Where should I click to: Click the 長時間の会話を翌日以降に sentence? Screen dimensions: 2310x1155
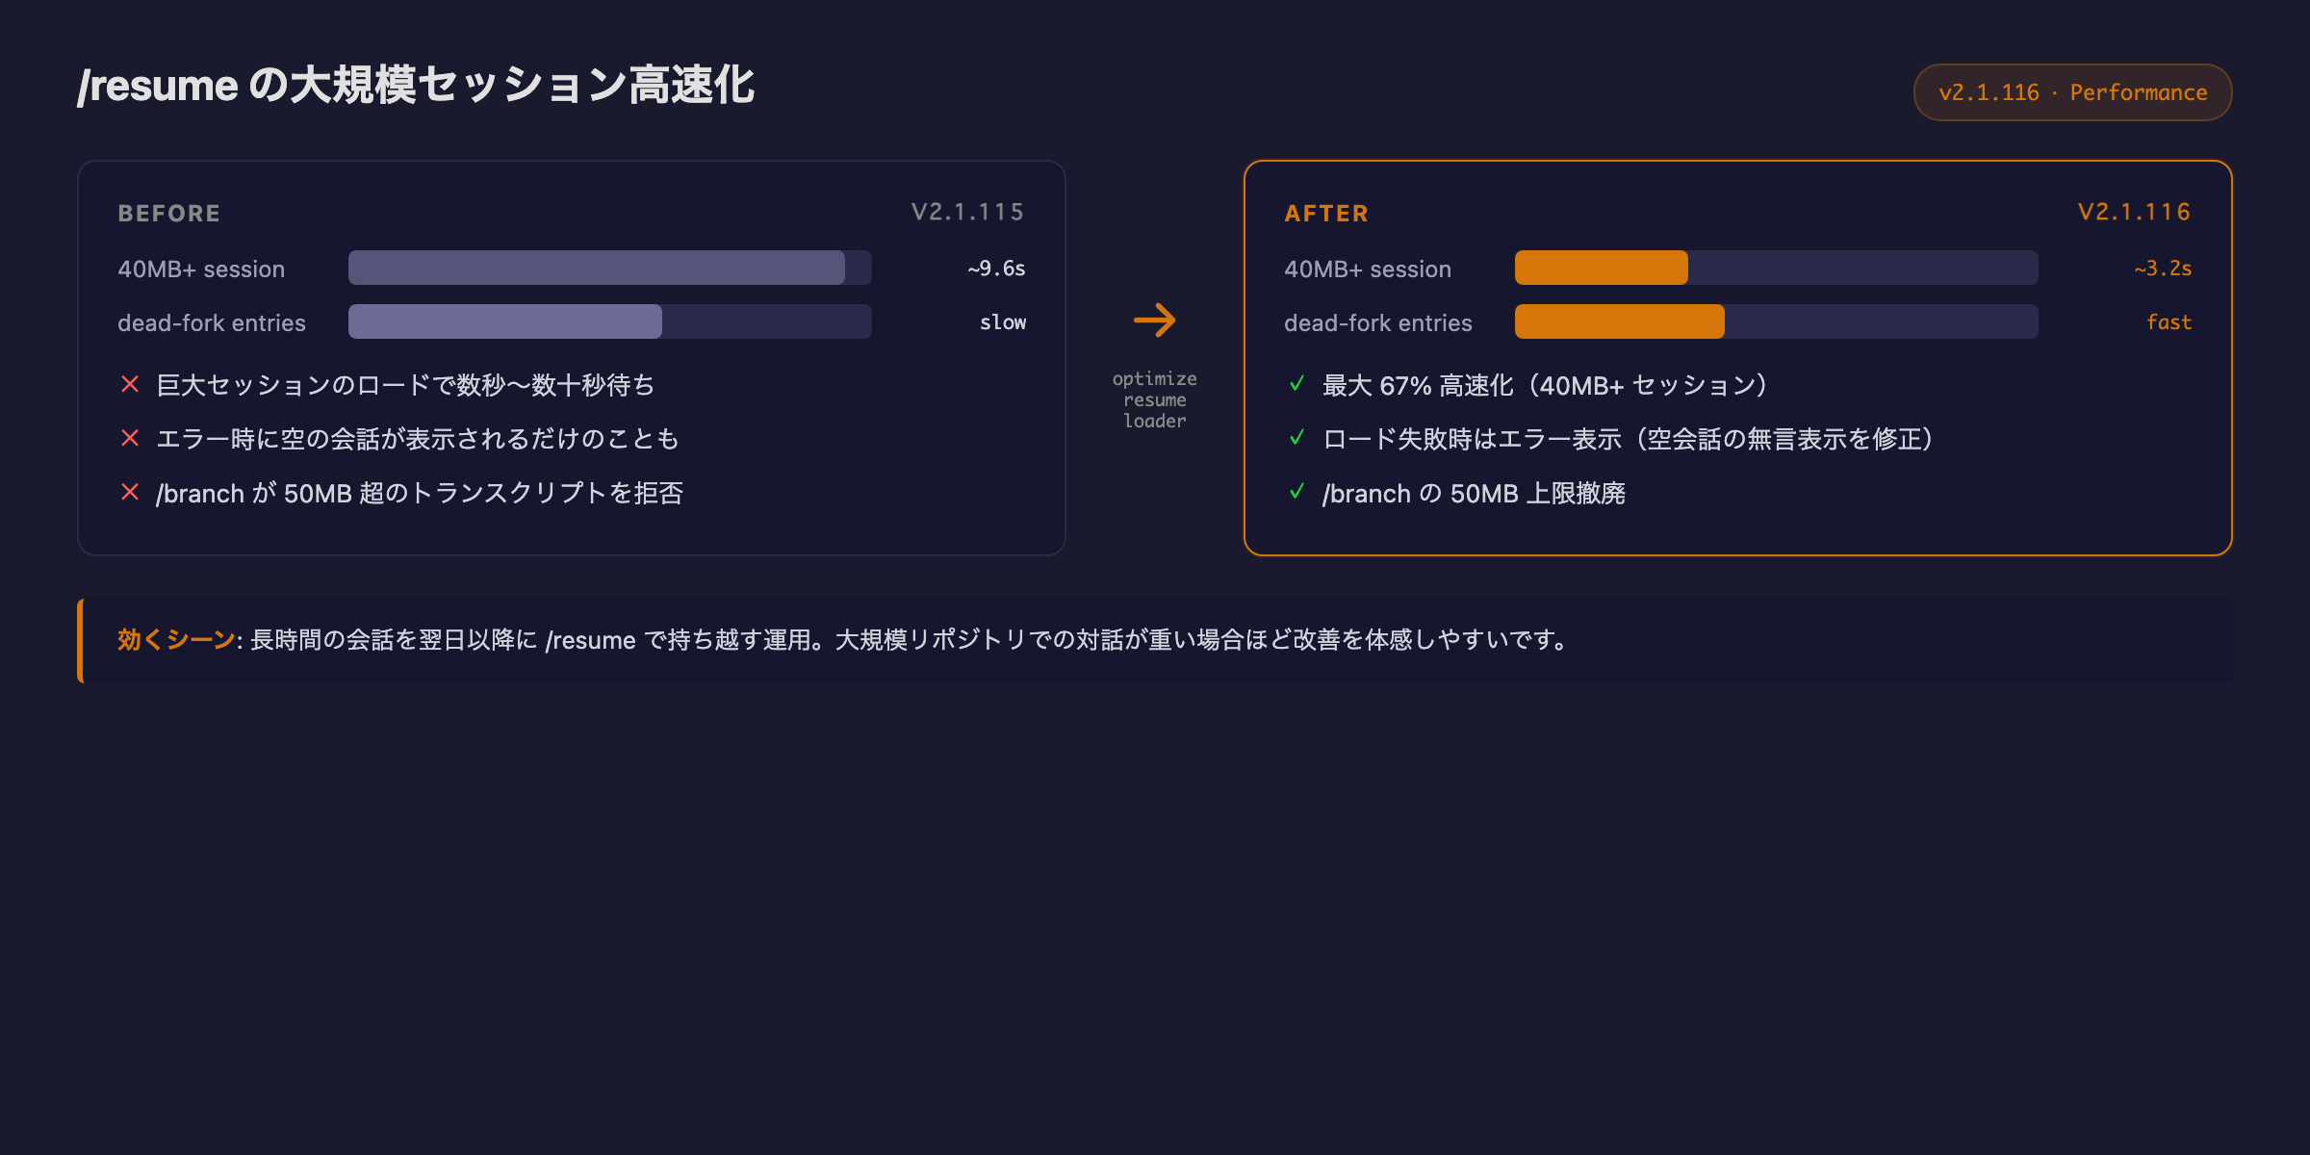[x=911, y=639]
